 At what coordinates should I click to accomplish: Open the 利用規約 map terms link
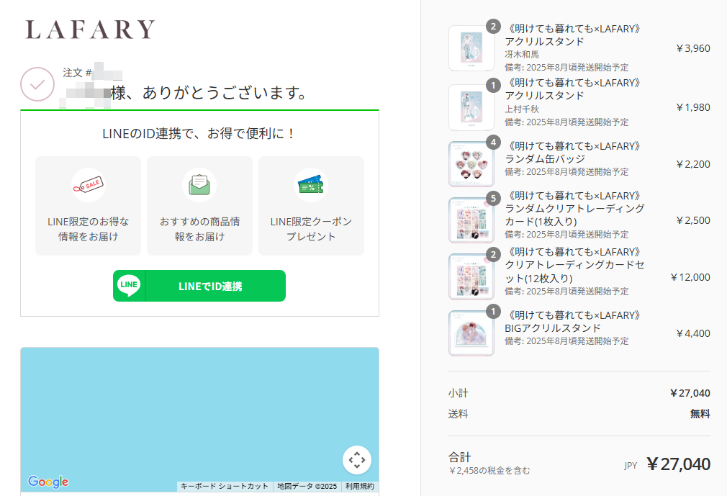pyautogui.click(x=360, y=486)
